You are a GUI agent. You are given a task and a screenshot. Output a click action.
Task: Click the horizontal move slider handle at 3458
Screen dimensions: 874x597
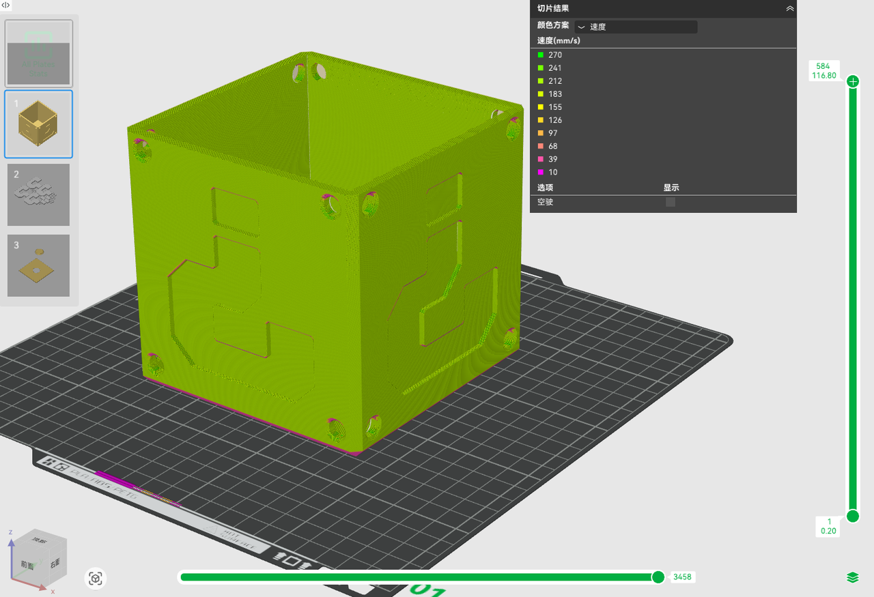658,577
